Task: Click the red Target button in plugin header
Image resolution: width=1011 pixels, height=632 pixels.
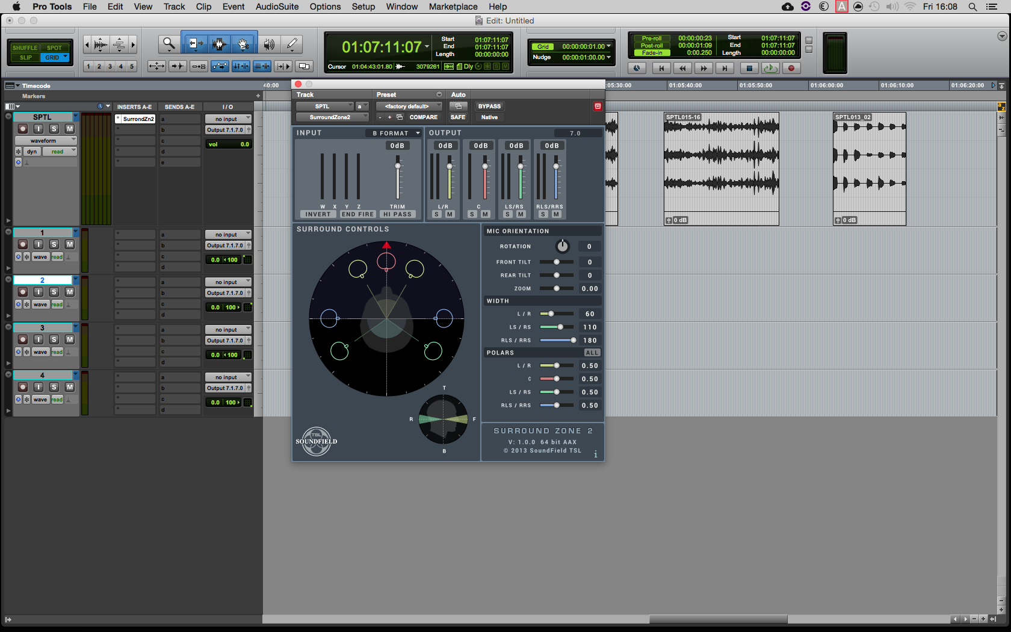Action: point(598,106)
